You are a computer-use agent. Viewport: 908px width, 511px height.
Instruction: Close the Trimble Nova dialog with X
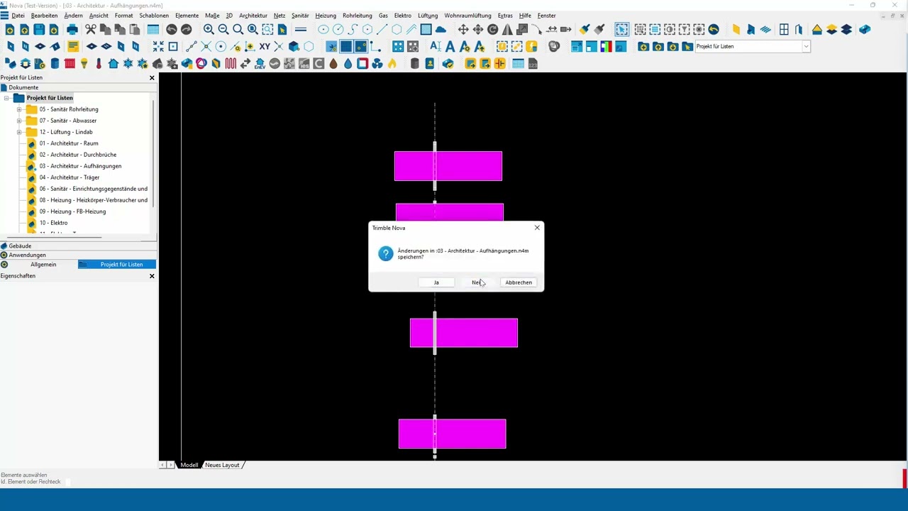coord(537,228)
